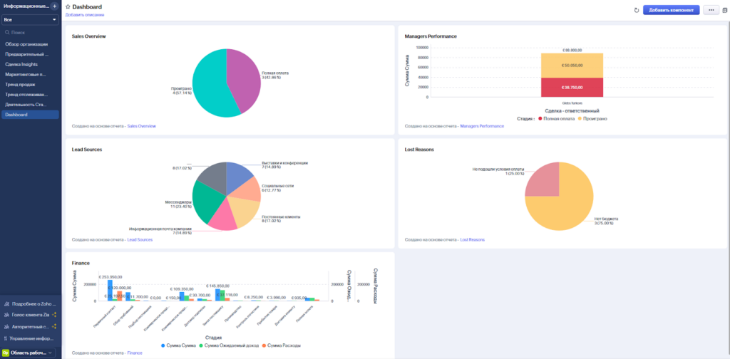Select Обзор организации sidebar item

(26, 44)
